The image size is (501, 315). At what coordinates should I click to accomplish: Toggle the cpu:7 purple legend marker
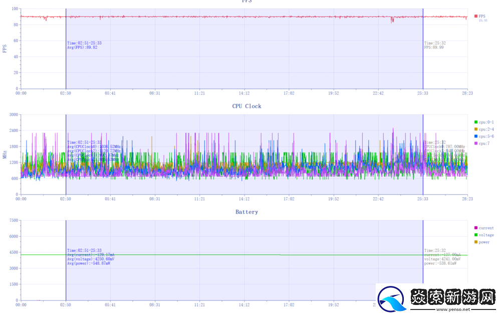click(x=475, y=143)
